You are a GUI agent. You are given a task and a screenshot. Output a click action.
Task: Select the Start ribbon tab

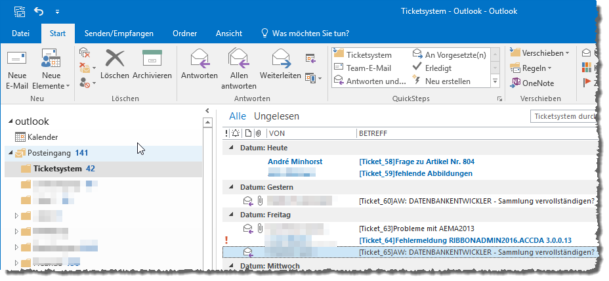click(x=58, y=33)
